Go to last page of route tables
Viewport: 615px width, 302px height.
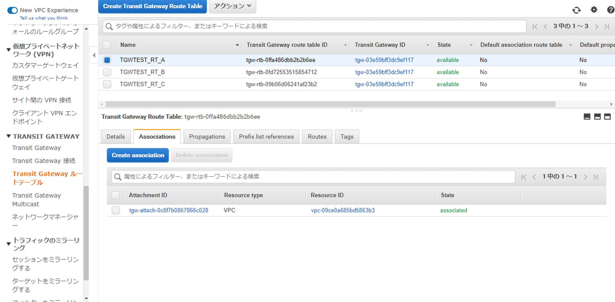coord(607,27)
